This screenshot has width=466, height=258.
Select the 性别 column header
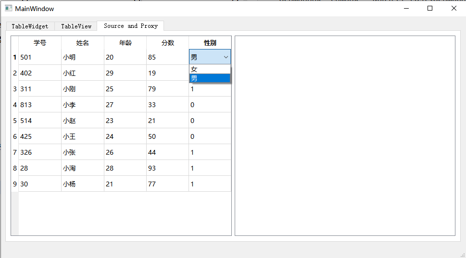point(210,43)
